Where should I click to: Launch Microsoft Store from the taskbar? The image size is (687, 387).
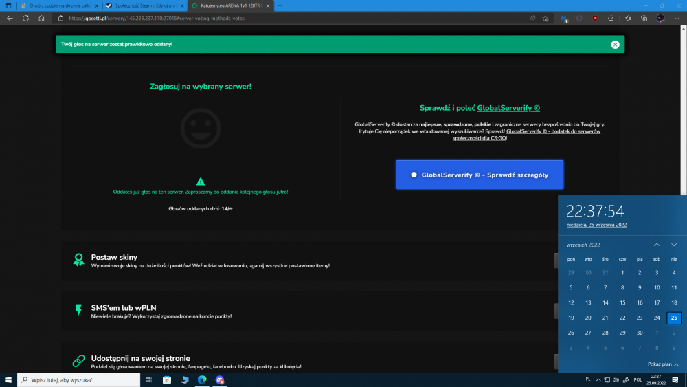pyautogui.click(x=167, y=379)
